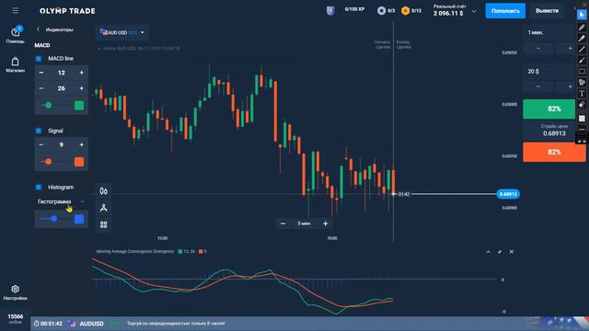Open the AUD USD asset dropdown
This screenshot has width=589, height=331.
(121, 33)
